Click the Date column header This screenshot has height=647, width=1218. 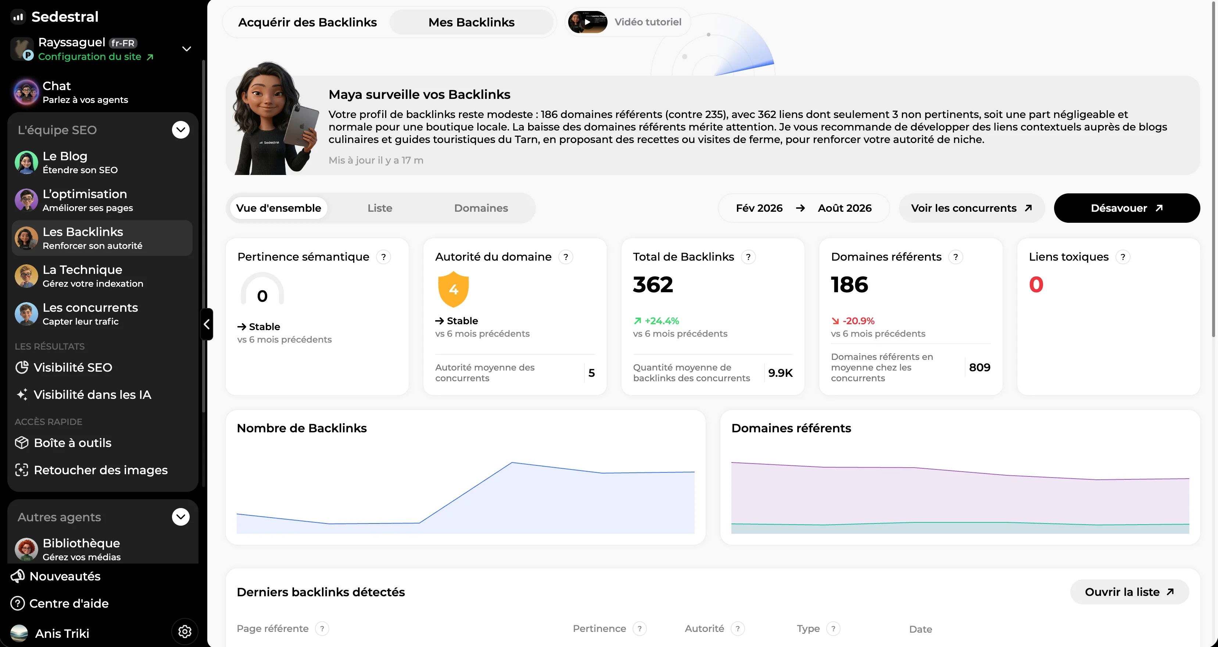920,629
